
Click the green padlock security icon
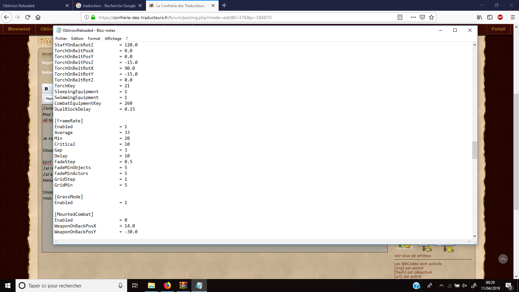[x=93, y=17]
